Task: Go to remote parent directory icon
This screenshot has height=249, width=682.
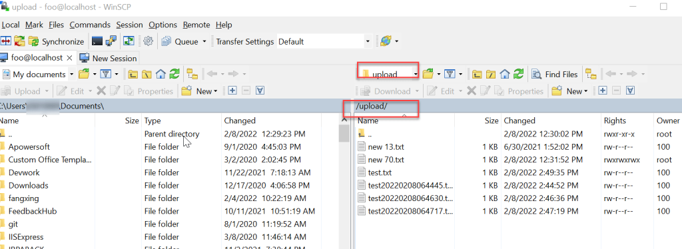Action: point(477,75)
